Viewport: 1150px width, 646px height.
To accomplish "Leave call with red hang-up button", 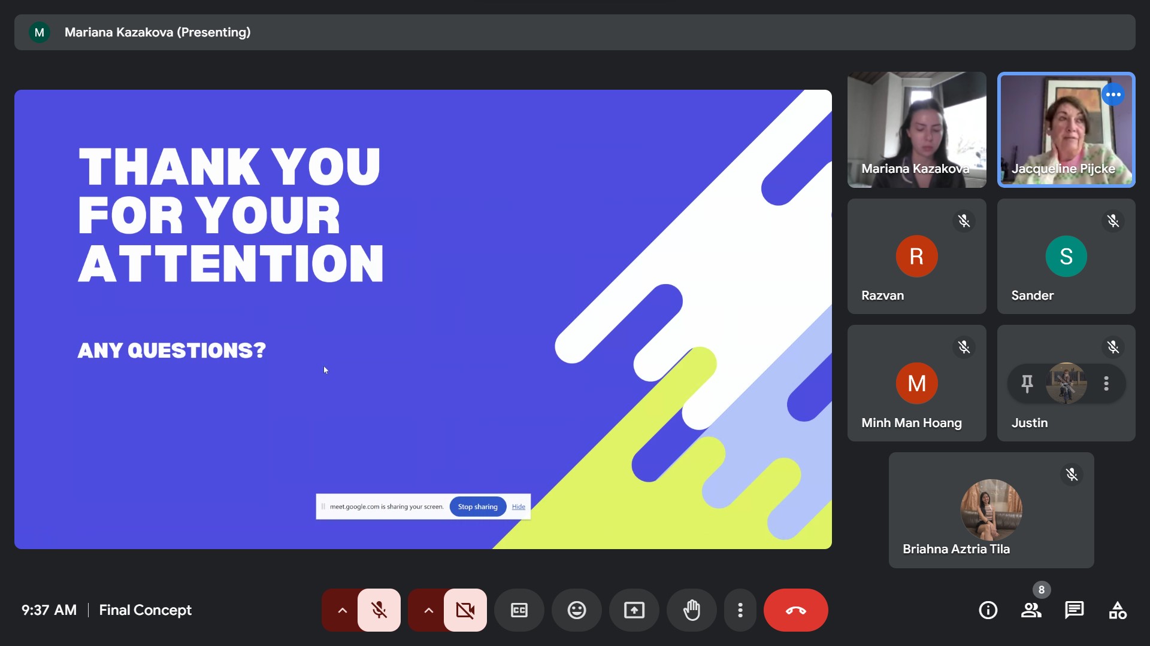I will pyautogui.click(x=795, y=610).
